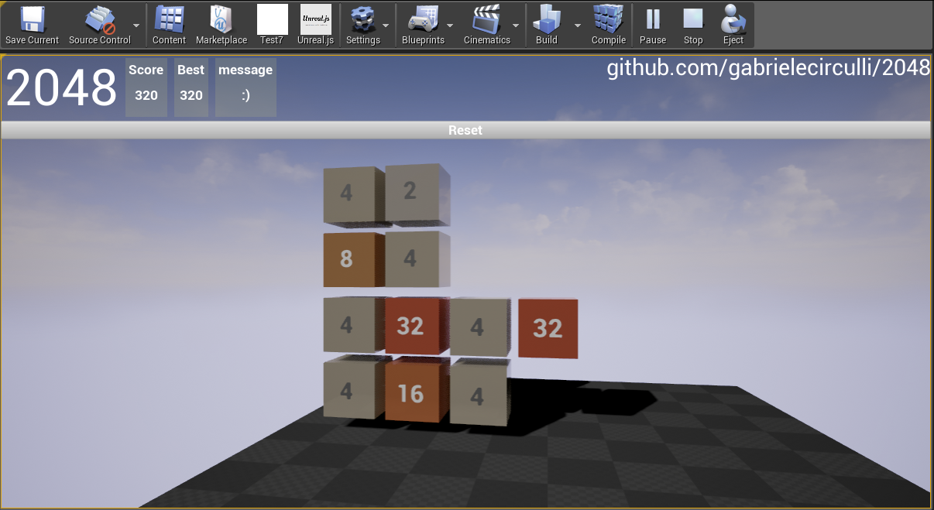934x510 pixels.
Task: Click the large 2048 title
Action: coord(61,87)
